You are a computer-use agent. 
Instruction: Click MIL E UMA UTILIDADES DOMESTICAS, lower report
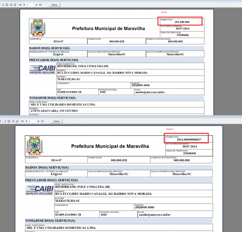[x=61, y=228]
